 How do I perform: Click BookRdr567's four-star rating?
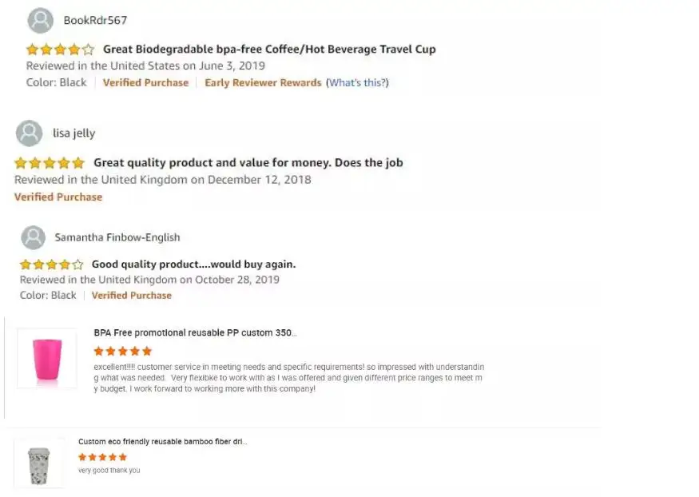[60, 50]
